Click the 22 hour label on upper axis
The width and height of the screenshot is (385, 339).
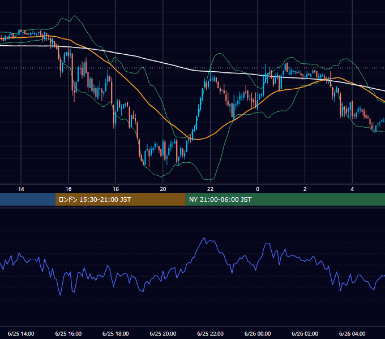click(x=210, y=189)
